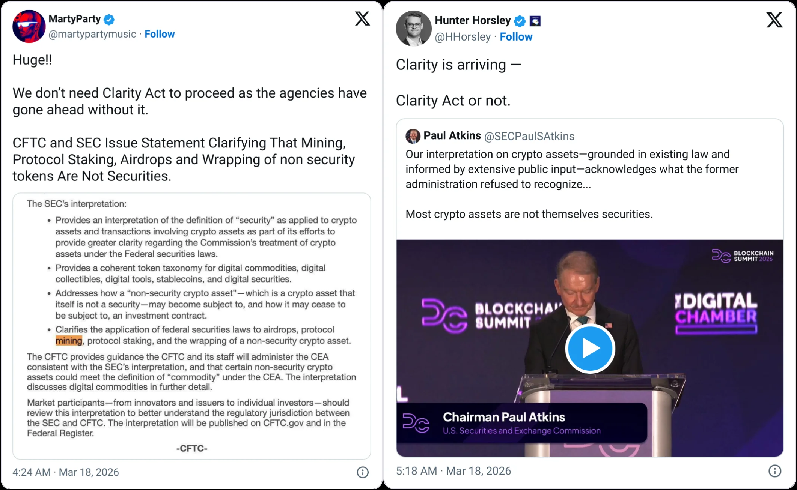The height and width of the screenshot is (490, 797).
Task: Click the affiliation badge beside Hunter Horsley's name
Action: (x=535, y=21)
